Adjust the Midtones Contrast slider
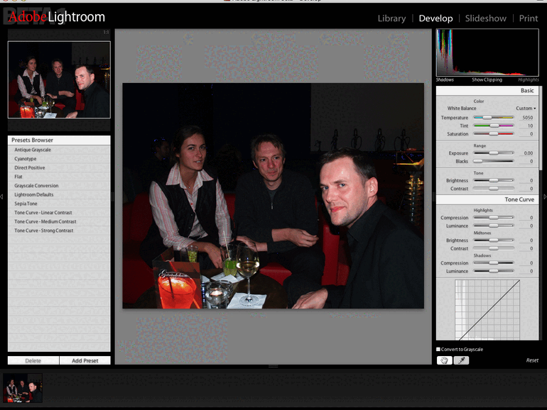 493,248
